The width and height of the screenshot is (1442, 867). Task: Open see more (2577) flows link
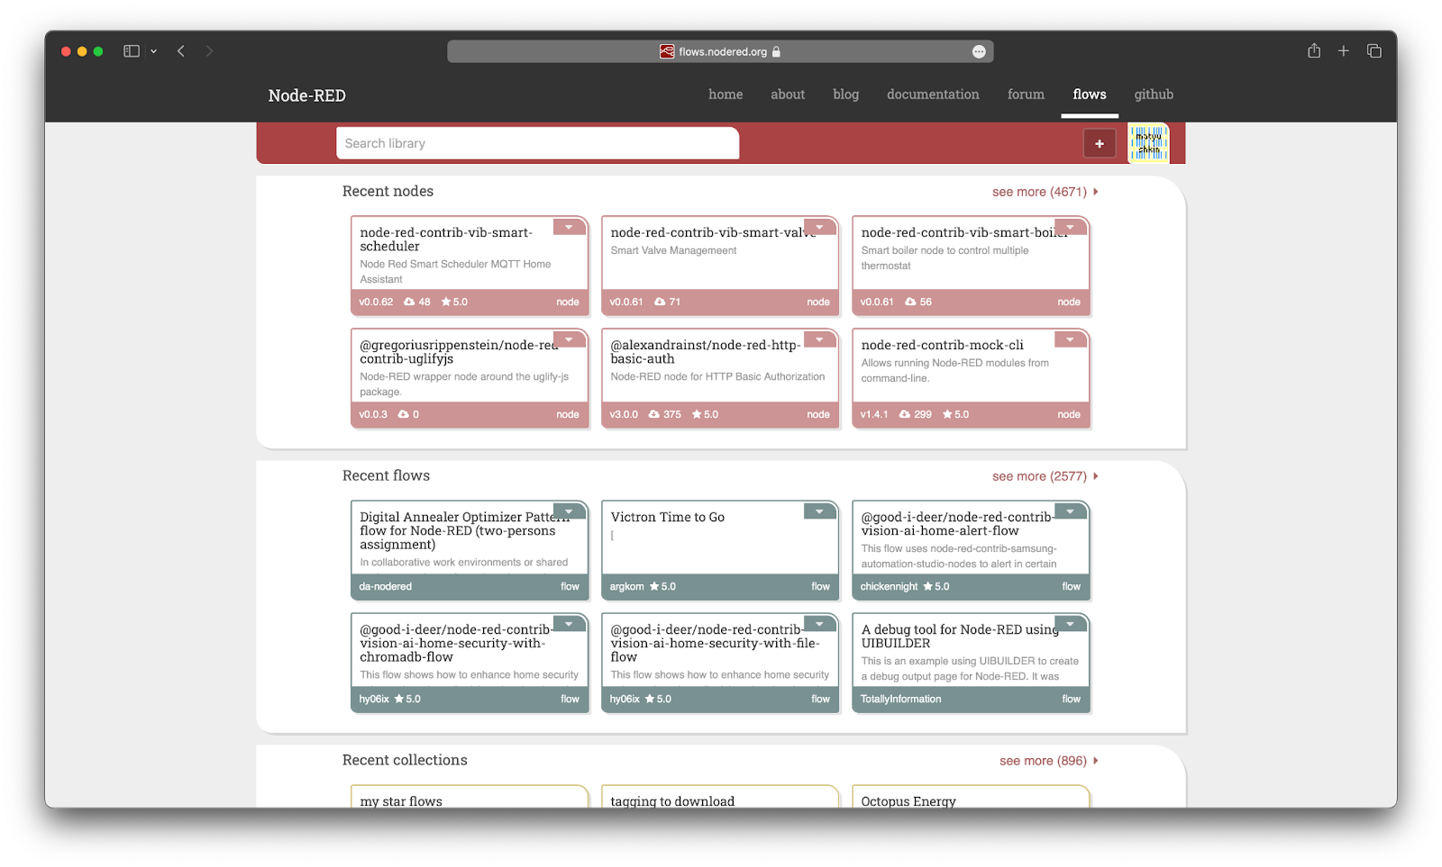(x=1045, y=476)
